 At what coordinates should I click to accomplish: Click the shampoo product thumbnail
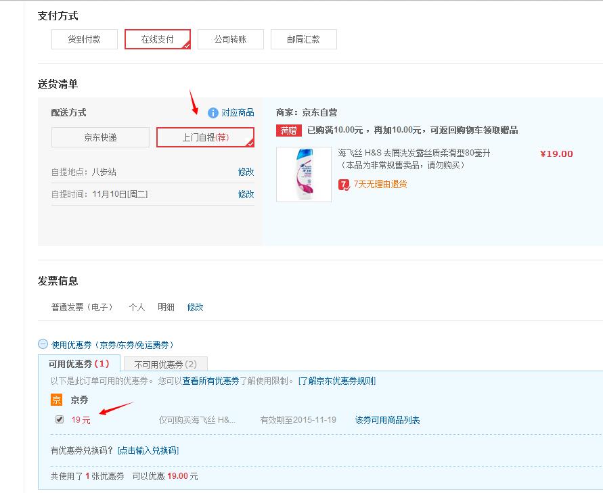coord(304,174)
